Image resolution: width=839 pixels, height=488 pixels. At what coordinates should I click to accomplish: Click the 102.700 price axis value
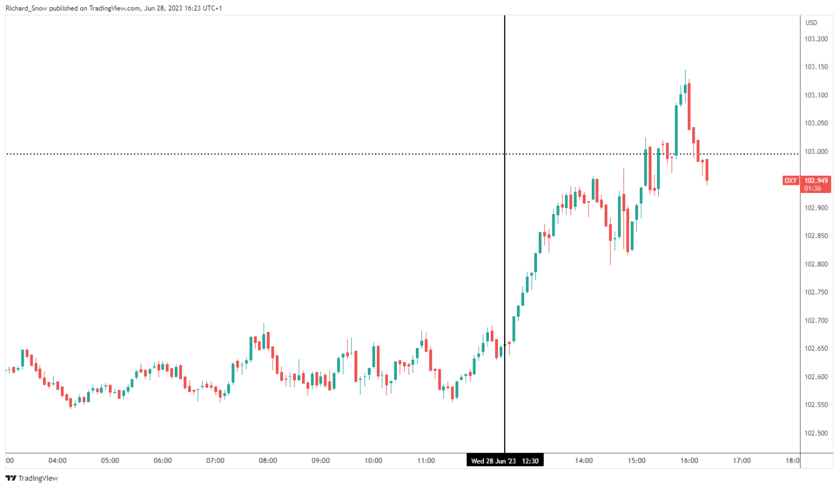(x=816, y=321)
